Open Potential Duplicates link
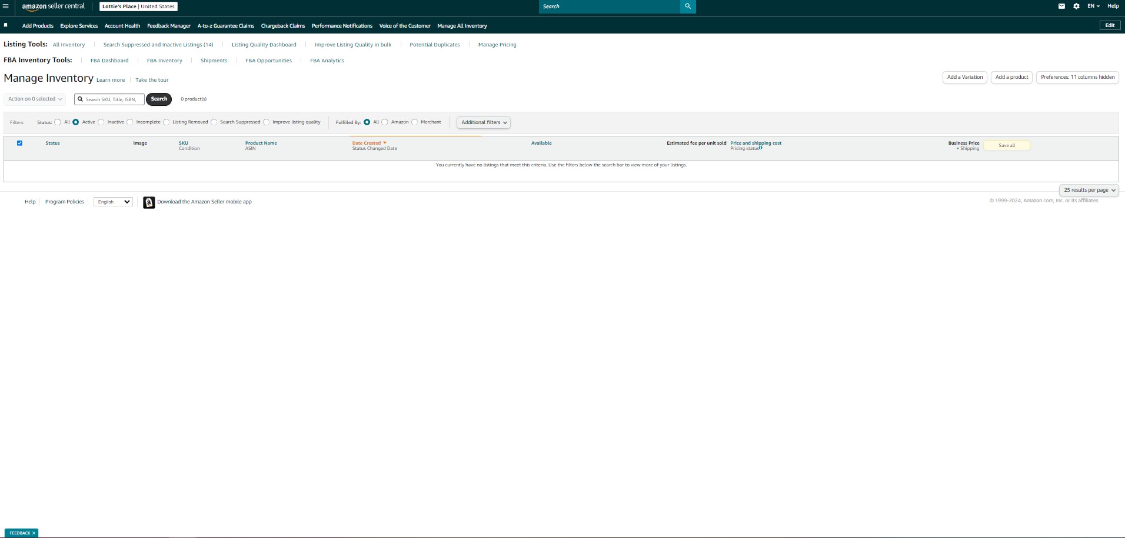This screenshot has height=538, width=1125. point(435,45)
